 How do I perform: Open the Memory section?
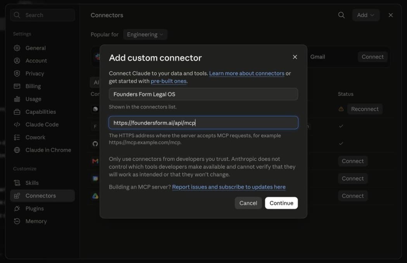coord(43,221)
